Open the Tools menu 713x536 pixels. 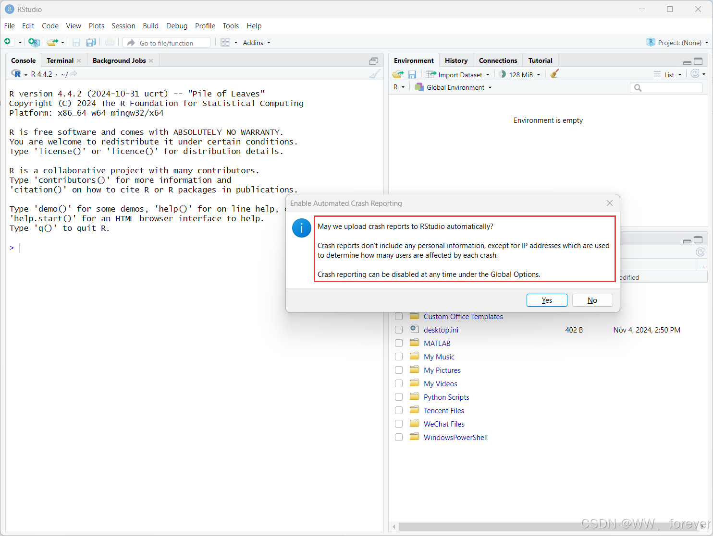(231, 26)
